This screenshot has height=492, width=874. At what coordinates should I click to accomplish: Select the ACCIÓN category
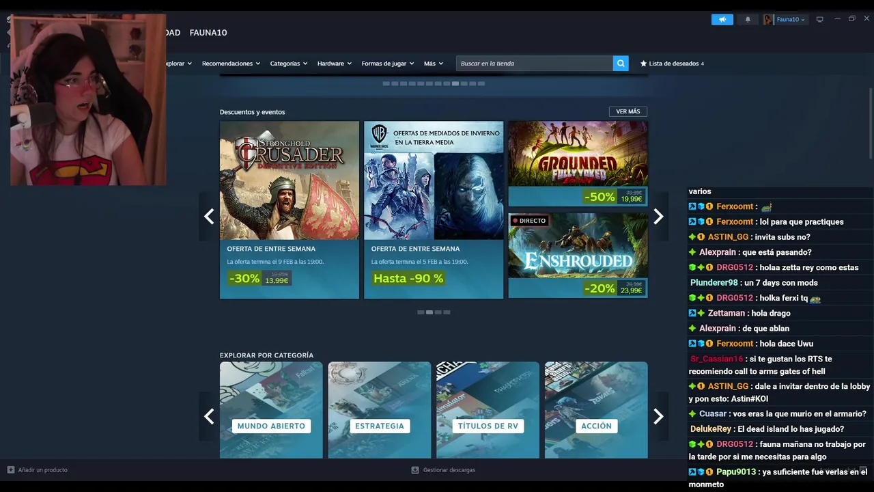[596, 410]
